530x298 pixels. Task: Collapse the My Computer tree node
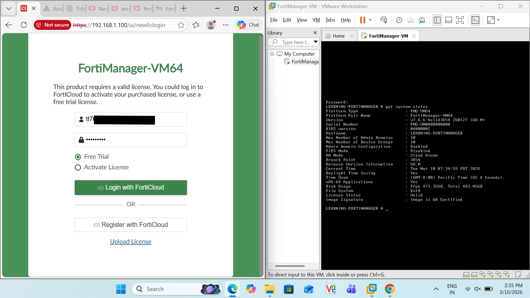[x=272, y=54]
